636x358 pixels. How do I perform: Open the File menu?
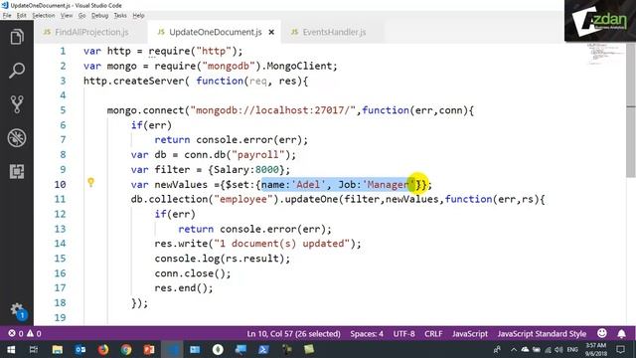click(7, 16)
